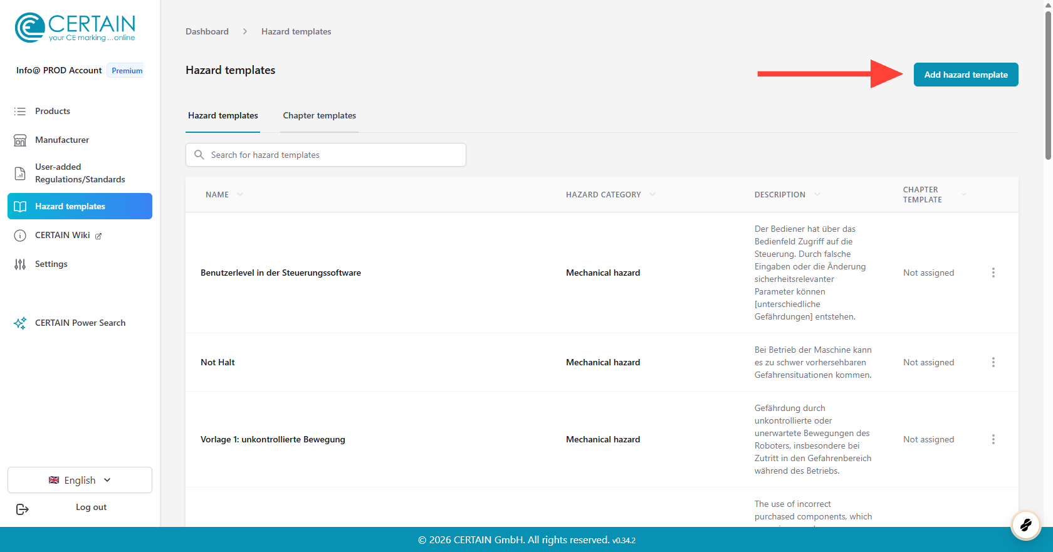
Task: Open User-added Regulations/Standards page
Action: (x=80, y=173)
